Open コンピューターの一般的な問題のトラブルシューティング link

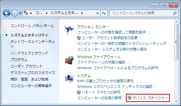(122, 44)
